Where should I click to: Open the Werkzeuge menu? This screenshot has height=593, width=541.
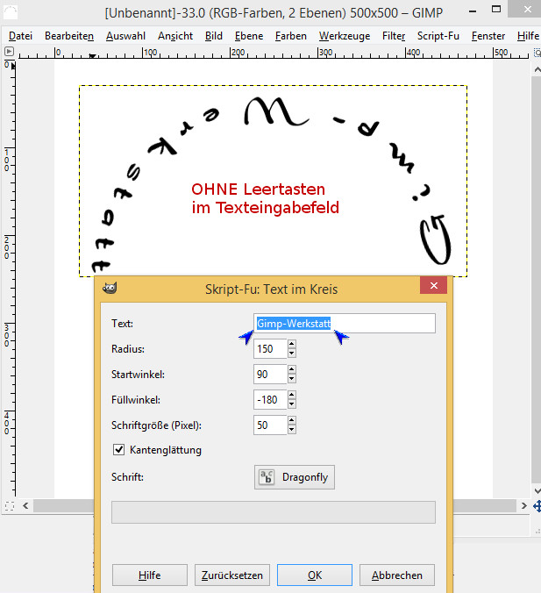pyautogui.click(x=345, y=36)
